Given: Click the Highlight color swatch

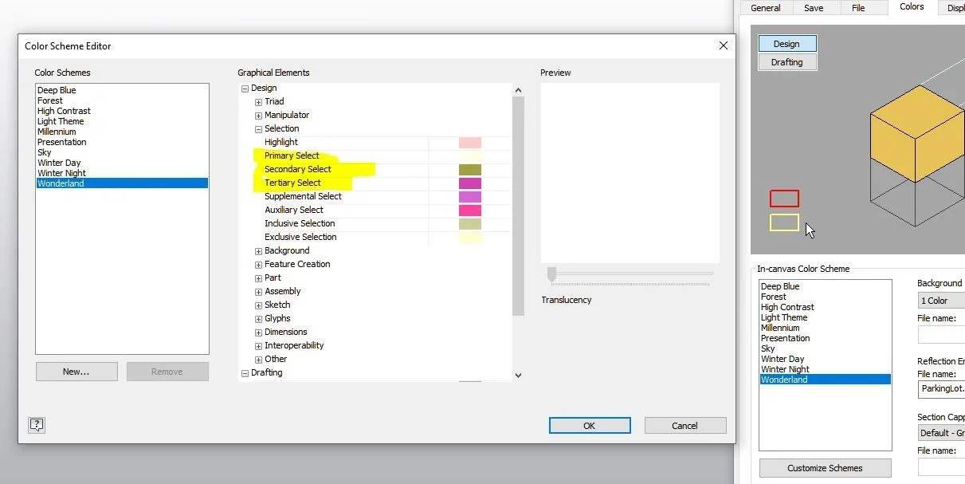Looking at the screenshot, I should click(x=470, y=143).
